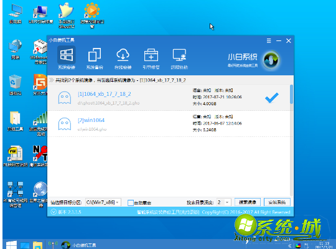Open the cloud download 在线安装 tab
336x249 pixels.
[x=123, y=59]
